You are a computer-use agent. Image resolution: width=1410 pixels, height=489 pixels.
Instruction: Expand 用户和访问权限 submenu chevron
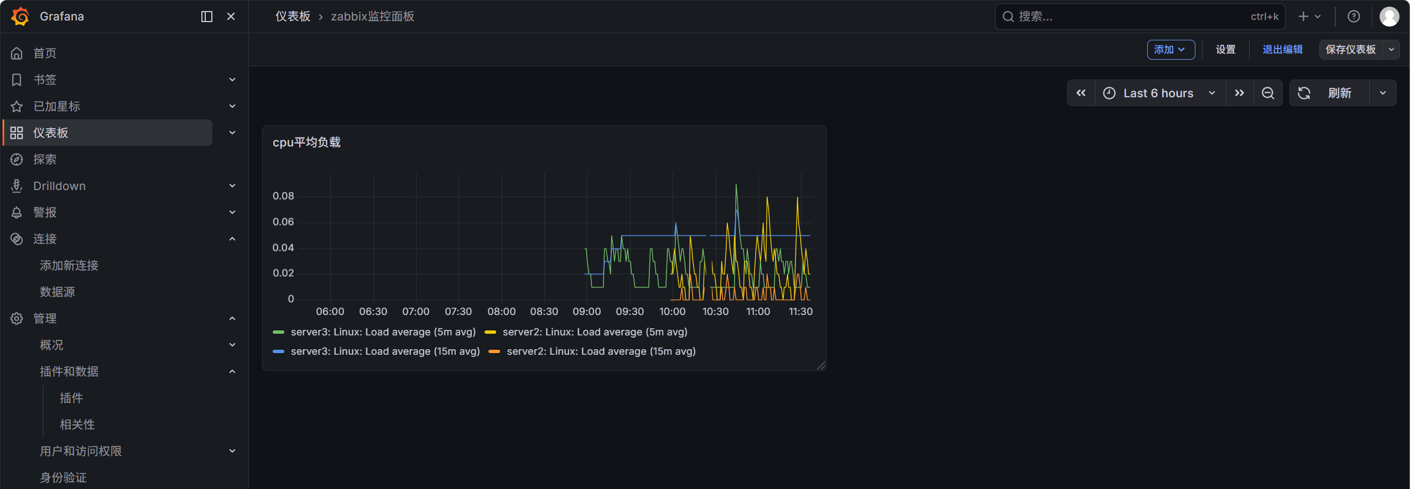(232, 451)
